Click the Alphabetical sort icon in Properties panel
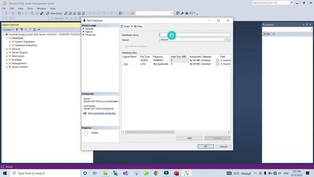Image resolution: width=314 pixels, height=177 pixels. (x=268, y=34)
